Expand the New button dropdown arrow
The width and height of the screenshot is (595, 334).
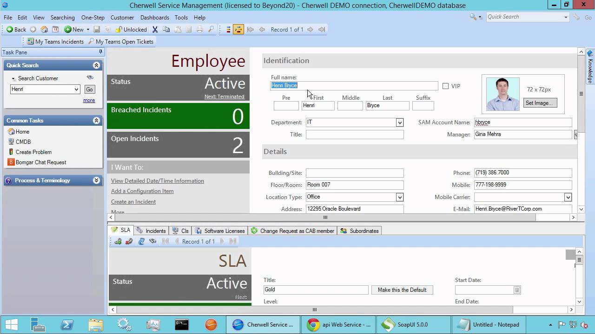click(x=88, y=29)
